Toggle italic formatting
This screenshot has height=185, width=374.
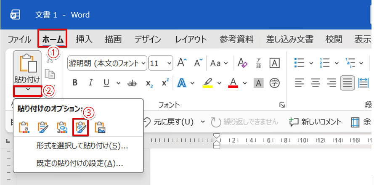tap(90, 83)
